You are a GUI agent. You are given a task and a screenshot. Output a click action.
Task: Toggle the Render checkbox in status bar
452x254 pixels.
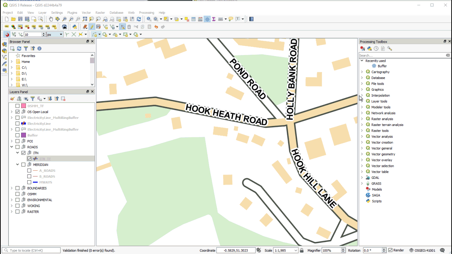pyautogui.click(x=390, y=250)
